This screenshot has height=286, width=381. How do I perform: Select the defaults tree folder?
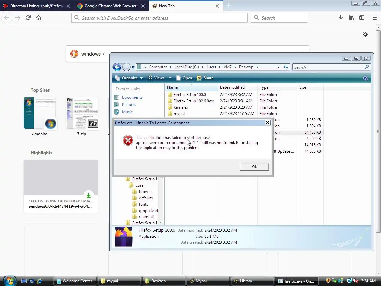[x=146, y=198]
